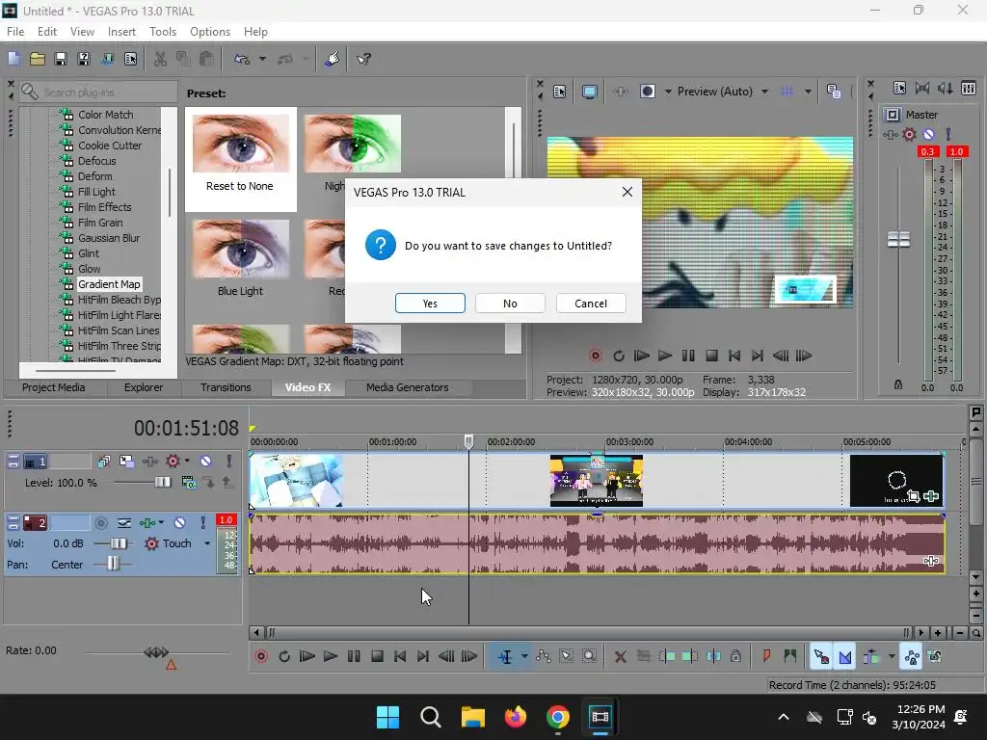Image resolution: width=987 pixels, height=740 pixels.
Task: Click the Open folder toolbar icon
Action: pyautogui.click(x=38, y=59)
